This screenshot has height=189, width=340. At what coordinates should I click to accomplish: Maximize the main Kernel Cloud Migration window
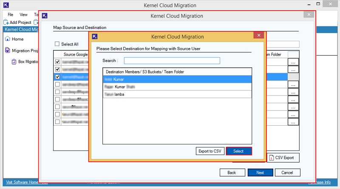point(318,4)
